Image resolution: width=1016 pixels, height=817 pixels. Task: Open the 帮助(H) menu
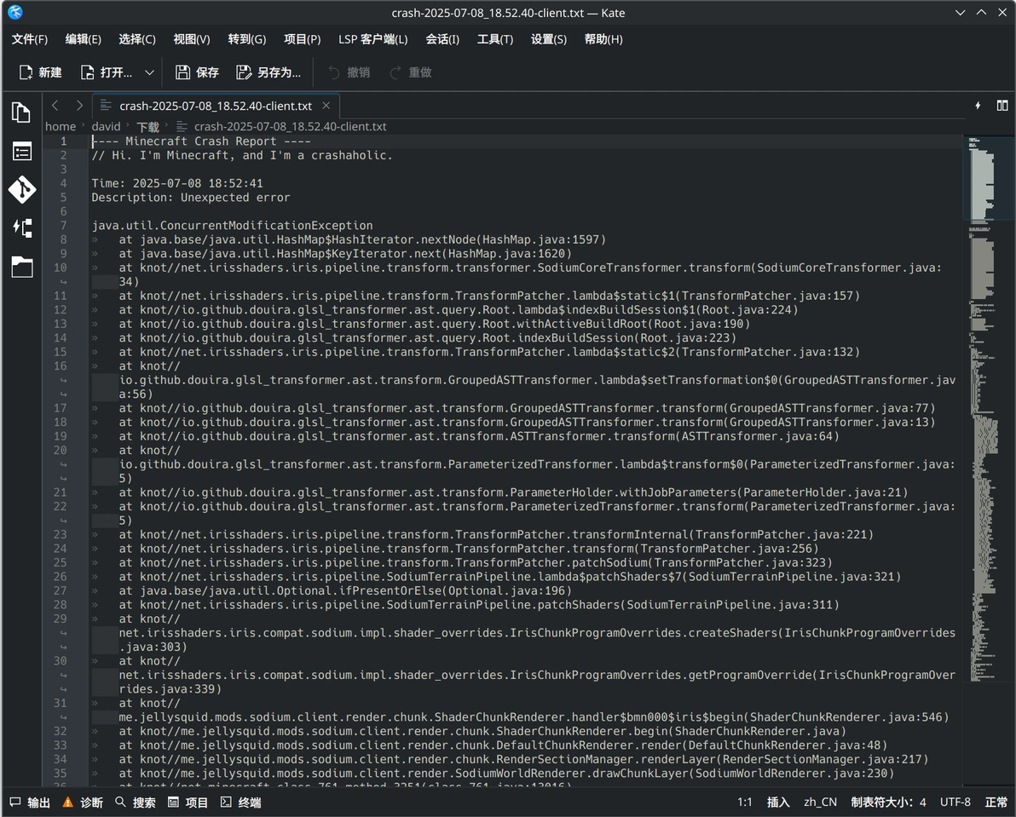[x=603, y=39]
